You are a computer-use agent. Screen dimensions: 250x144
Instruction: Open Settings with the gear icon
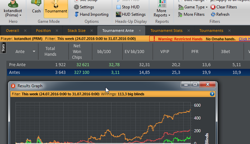pyautogui.click(x=84, y=7)
